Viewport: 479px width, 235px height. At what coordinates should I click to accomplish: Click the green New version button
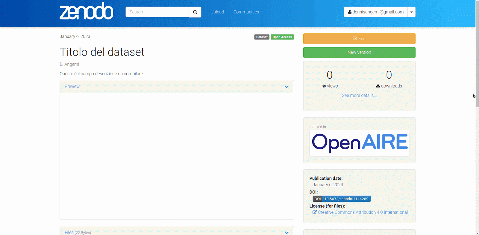(x=359, y=52)
